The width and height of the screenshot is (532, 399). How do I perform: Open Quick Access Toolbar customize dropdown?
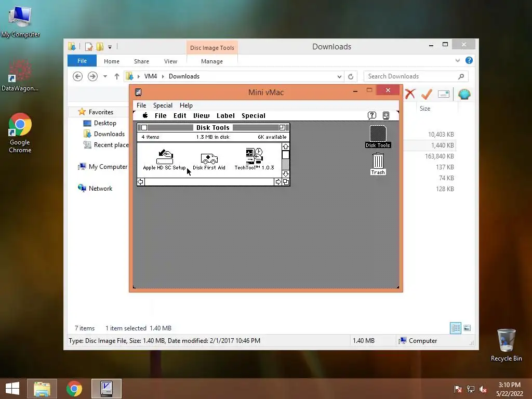tap(110, 47)
